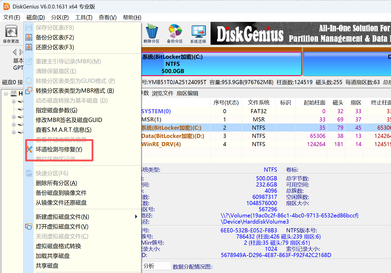The image size is (391, 273).
Task: Click the volume GUID path text
Action: pyautogui.click(x=289, y=215)
